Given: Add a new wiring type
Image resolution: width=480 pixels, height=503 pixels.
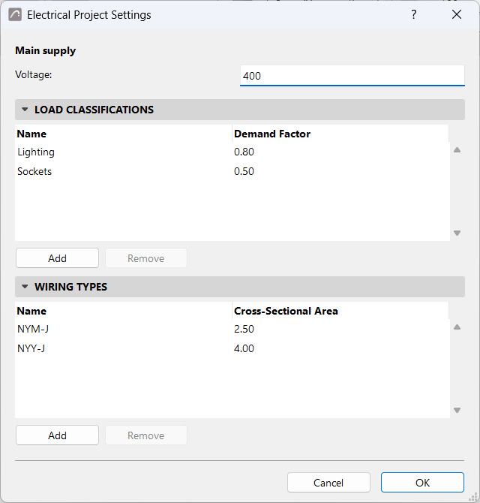Looking at the screenshot, I should tap(57, 435).
